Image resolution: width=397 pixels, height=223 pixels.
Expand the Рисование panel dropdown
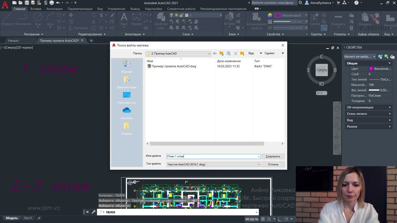click(x=33, y=34)
